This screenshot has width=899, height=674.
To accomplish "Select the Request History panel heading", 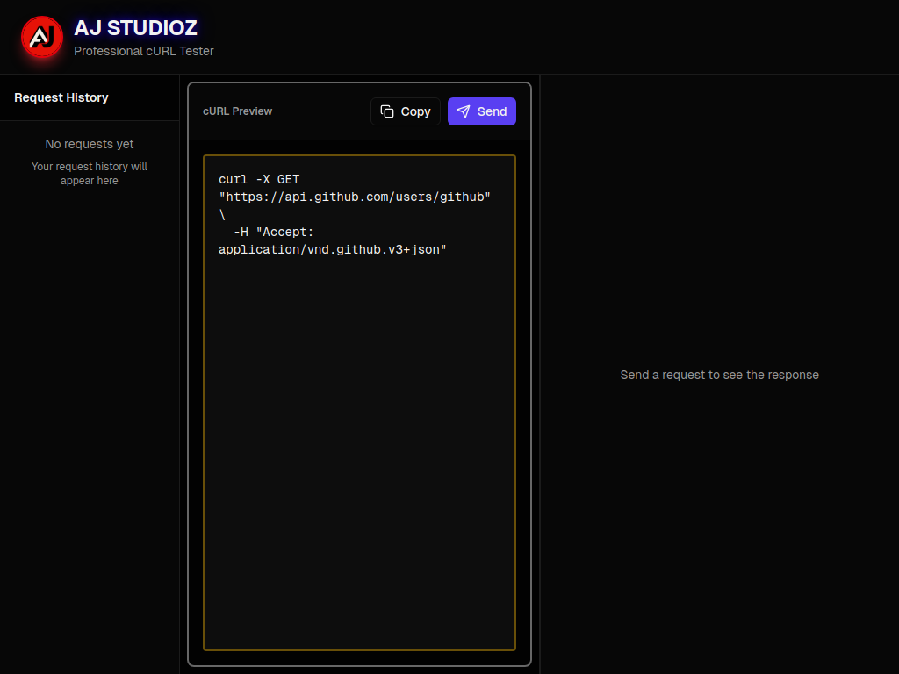I will (61, 97).
